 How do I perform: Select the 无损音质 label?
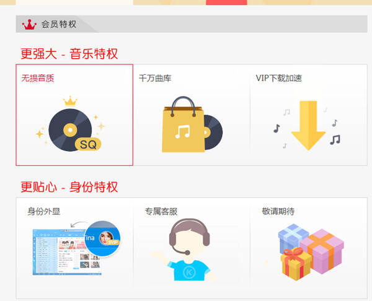click(x=38, y=78)
